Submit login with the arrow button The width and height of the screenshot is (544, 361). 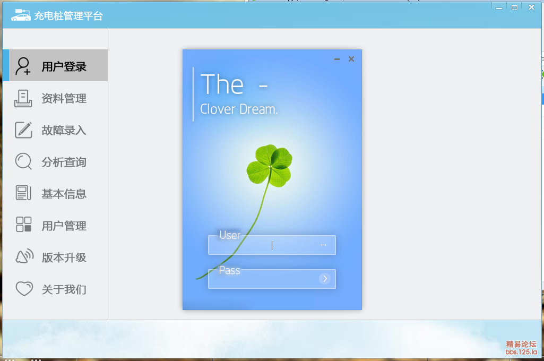click(x=325, y=278)
